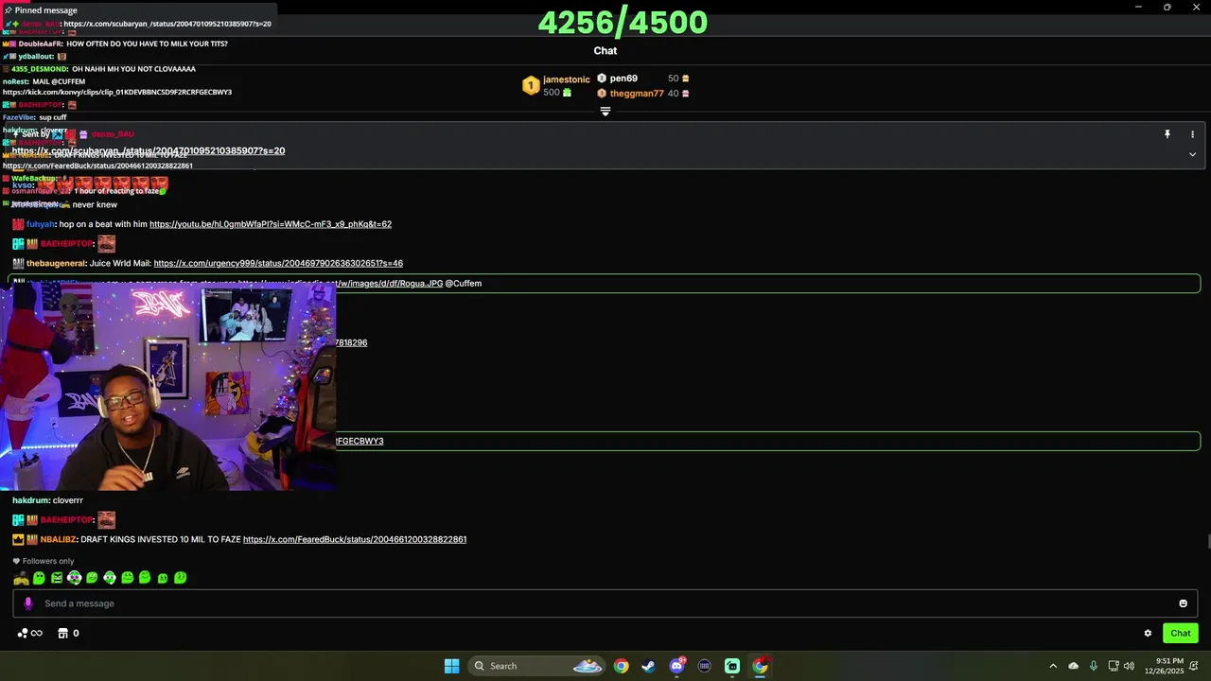Open pinned message three-dot options

point(1192,134)
